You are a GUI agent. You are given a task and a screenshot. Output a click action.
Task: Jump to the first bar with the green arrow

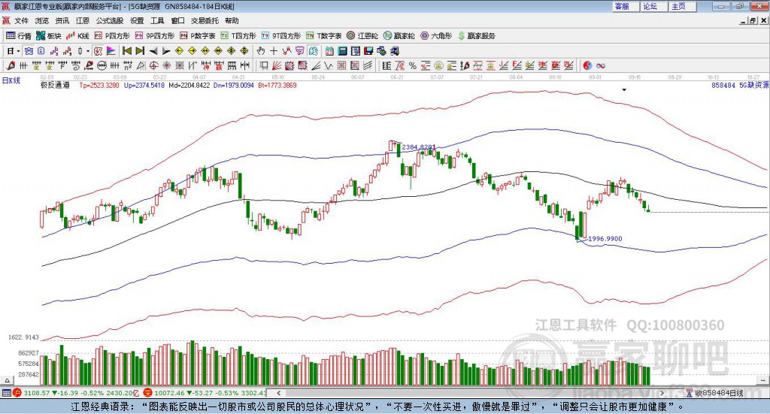click(126, 51)
